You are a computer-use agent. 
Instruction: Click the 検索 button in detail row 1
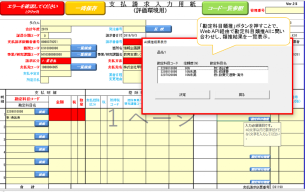pos(41,111)
